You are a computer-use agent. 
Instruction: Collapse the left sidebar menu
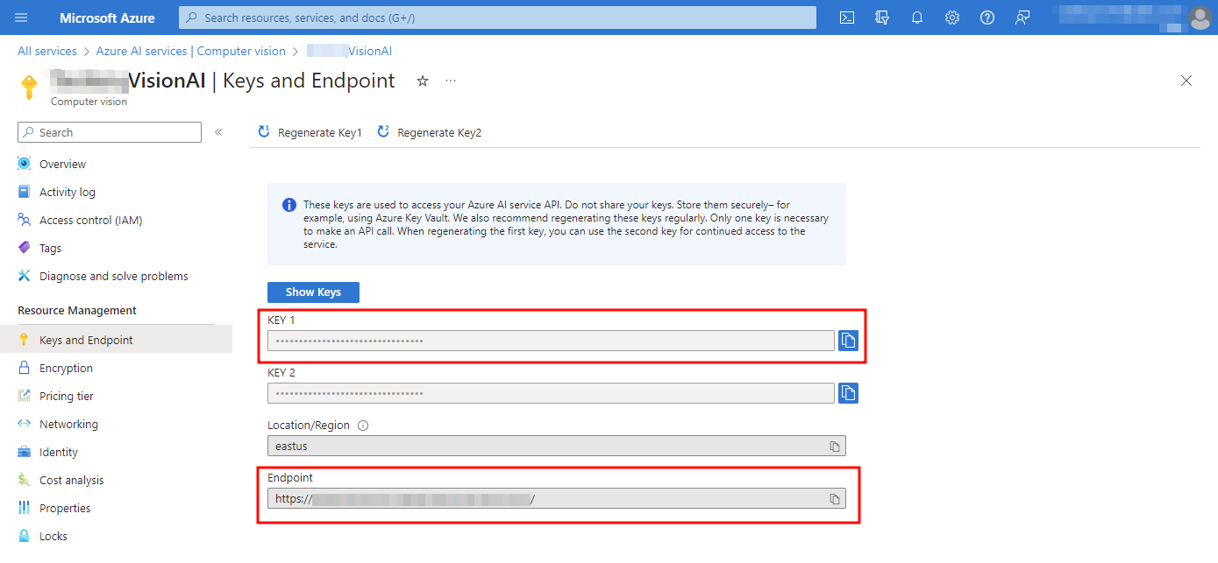(x=218, y=132)
